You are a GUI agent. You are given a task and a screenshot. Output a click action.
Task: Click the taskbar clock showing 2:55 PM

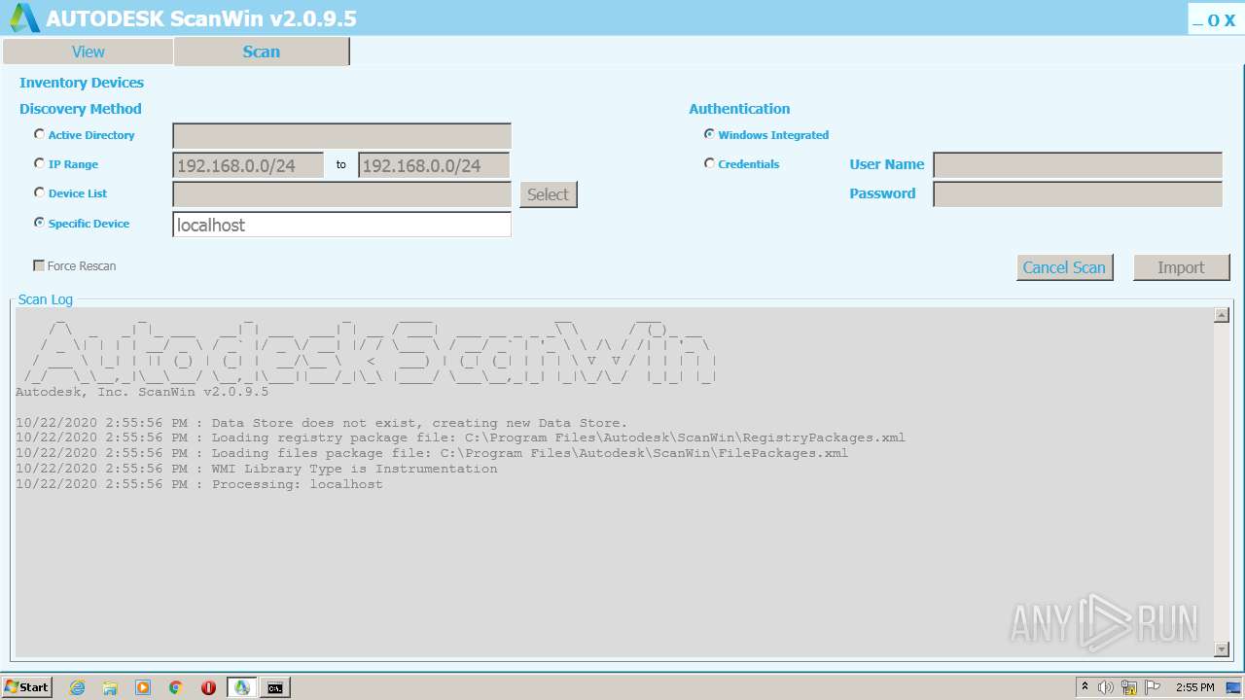click(x=1194, y=687)
